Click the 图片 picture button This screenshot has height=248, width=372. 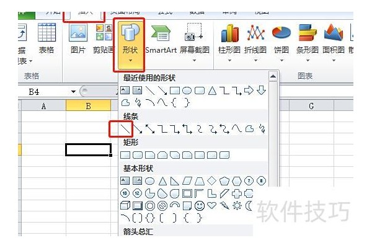[78, 38]
